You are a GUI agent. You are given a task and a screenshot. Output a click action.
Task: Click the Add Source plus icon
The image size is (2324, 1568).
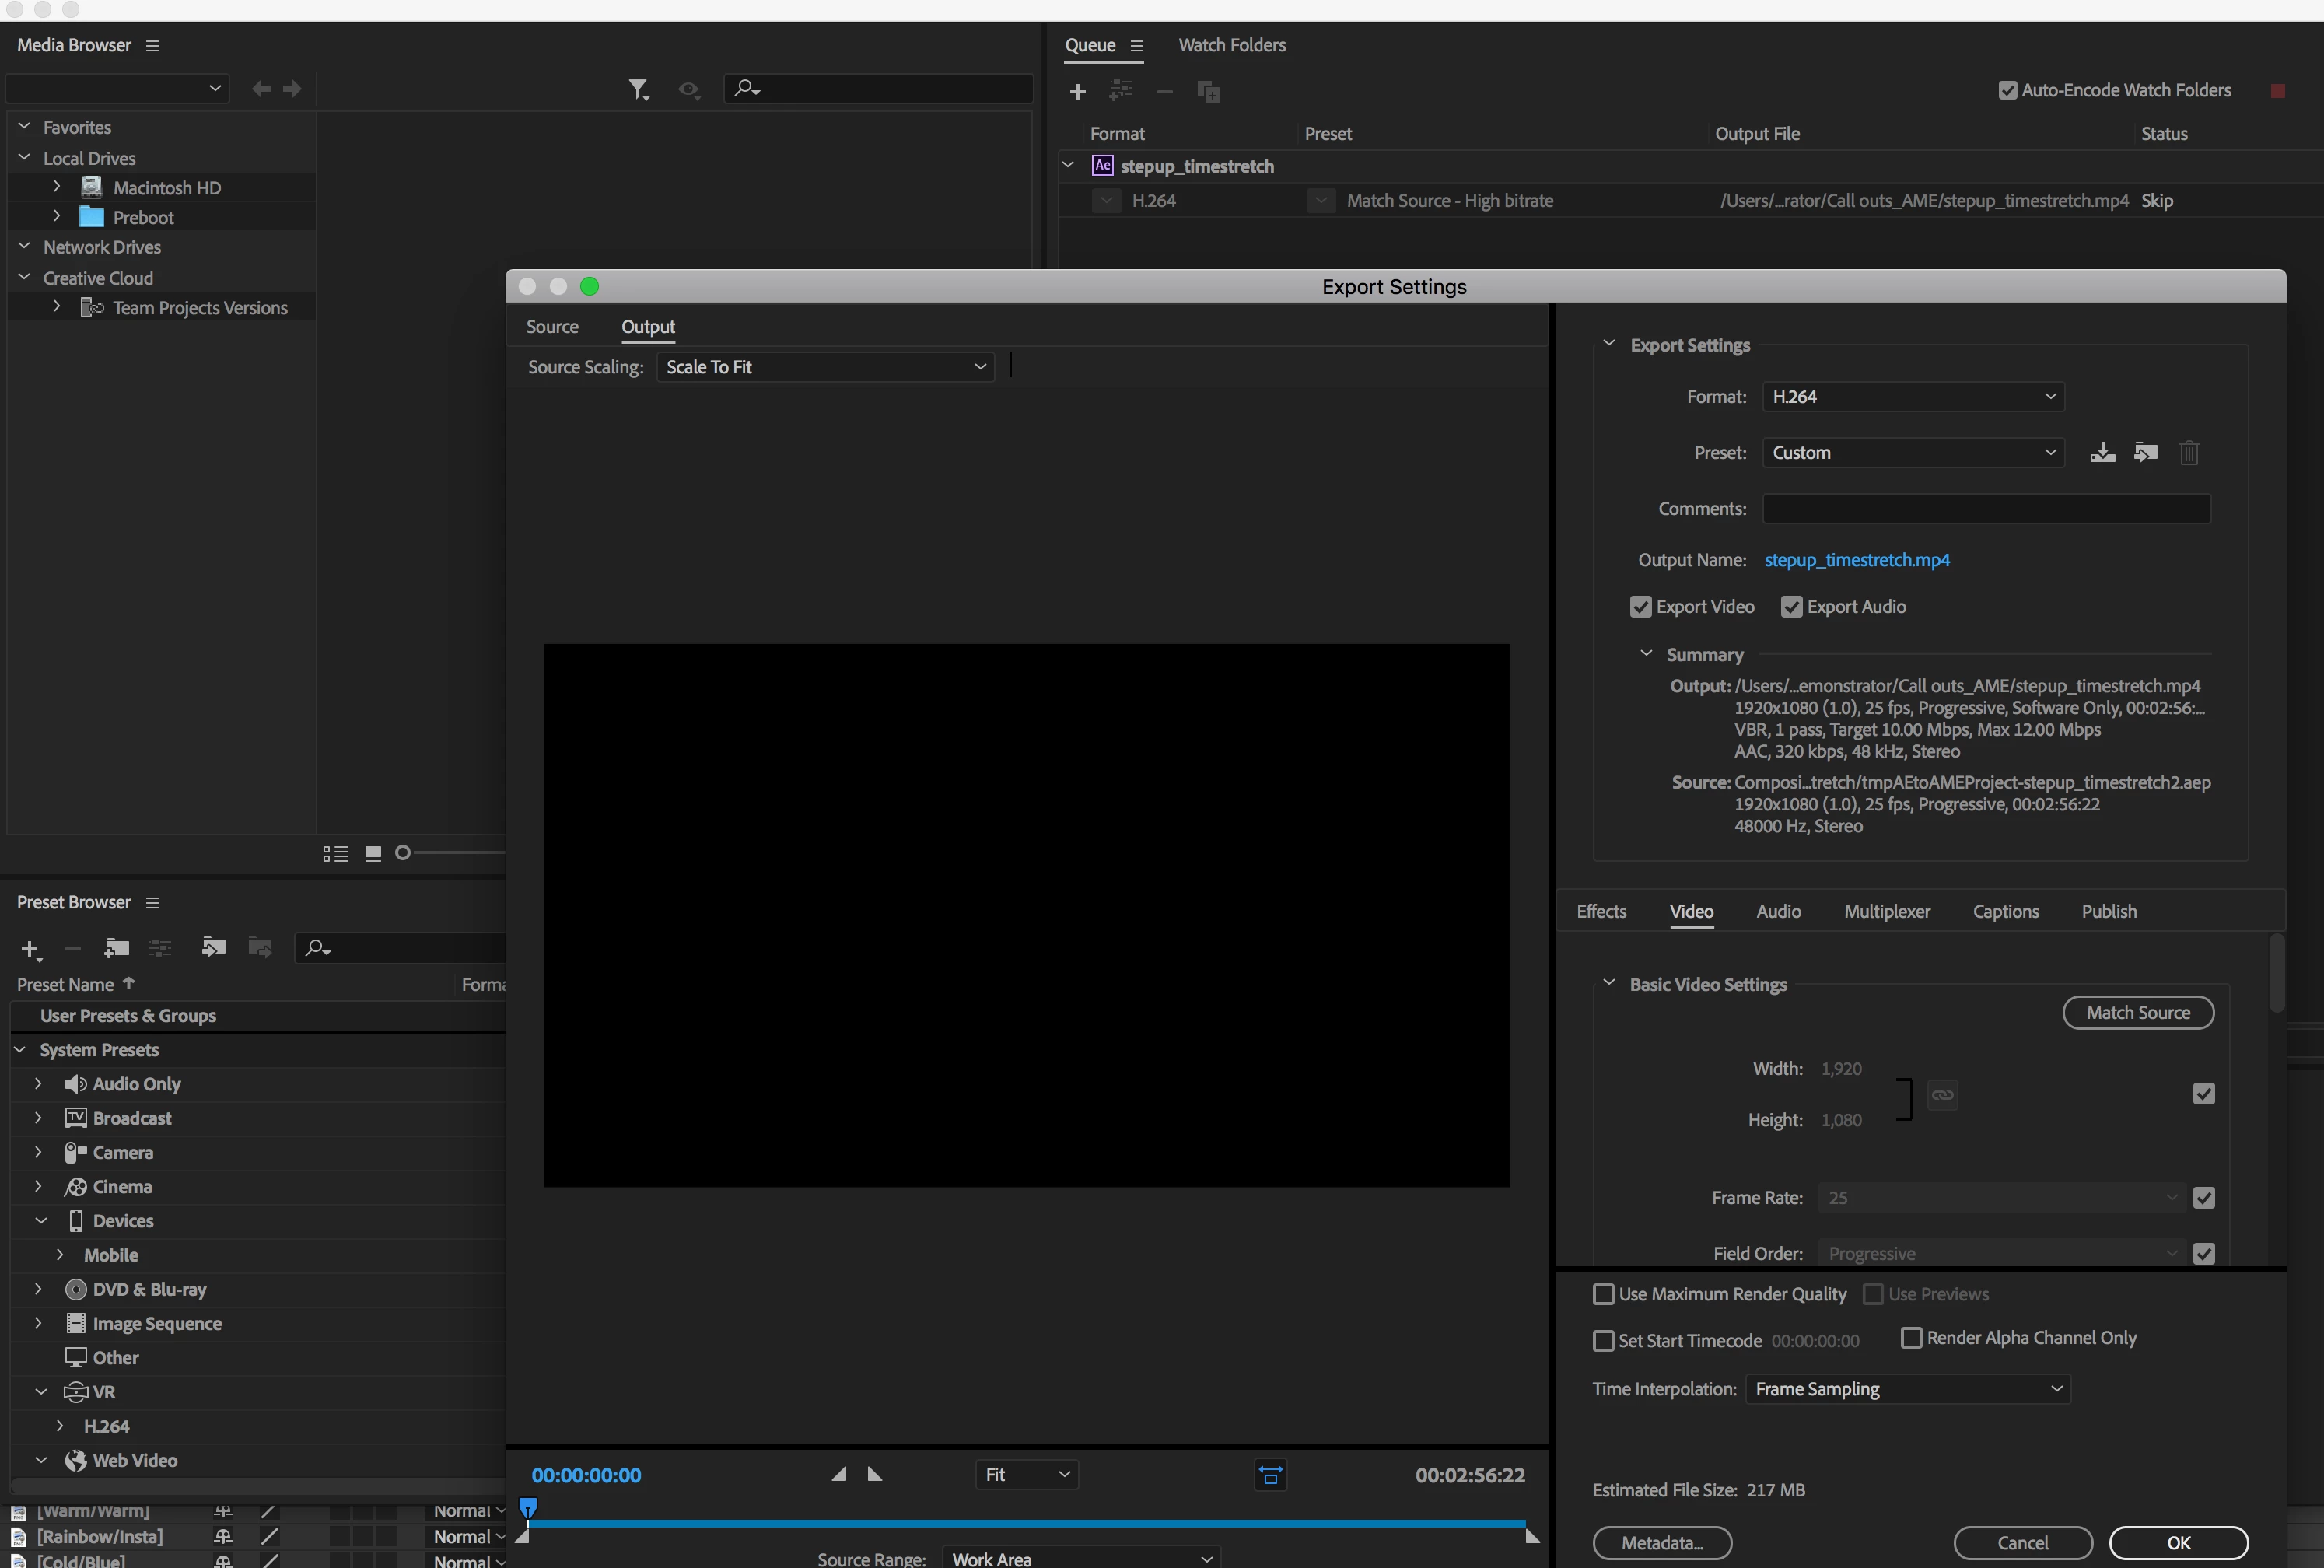pos(1077,92)
